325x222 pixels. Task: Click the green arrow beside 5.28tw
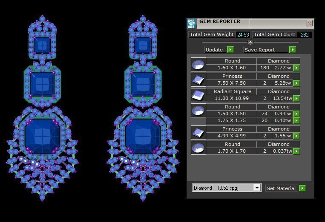pos(296,83)
